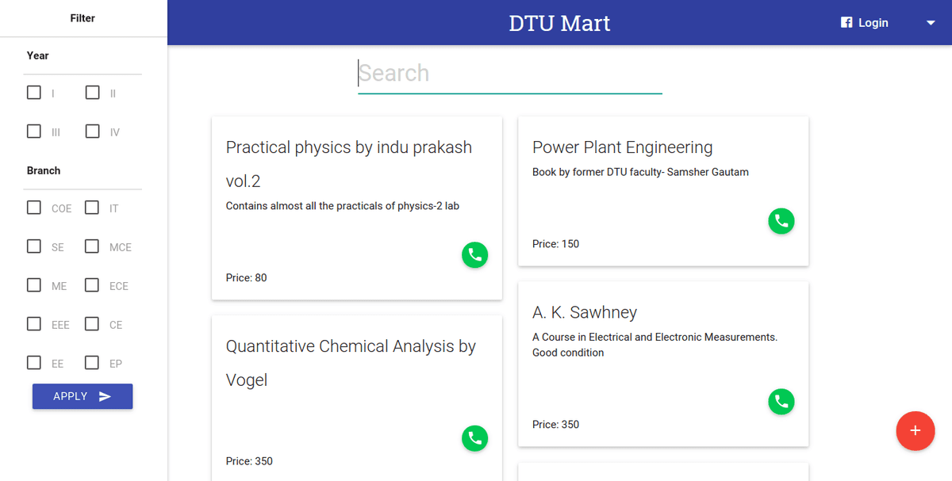Click the Facebook logo icon in header
The height and width of the screenshot is (481, 952).
[x=846, y=23]
